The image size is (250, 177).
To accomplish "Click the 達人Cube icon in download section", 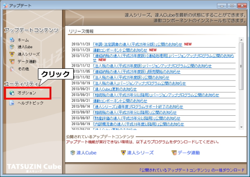I will coord(73,153).
